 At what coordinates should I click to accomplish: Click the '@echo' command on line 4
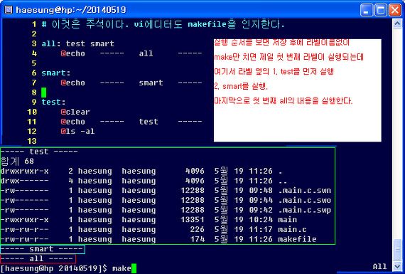(73, 53)
